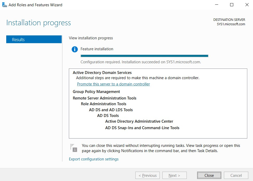Maximize the wizard window
This screenshot has height=181, width=253.
coord(232,5)
